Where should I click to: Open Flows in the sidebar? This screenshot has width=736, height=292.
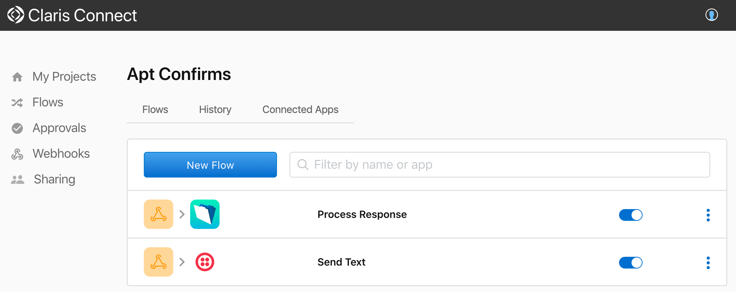48,102
